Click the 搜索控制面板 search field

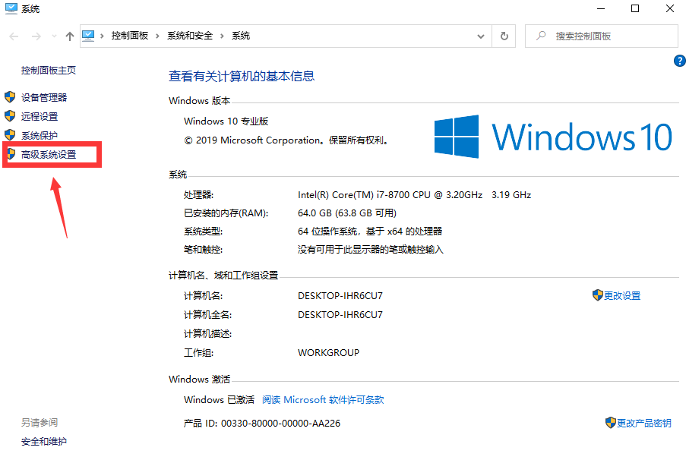click(602, 36)
